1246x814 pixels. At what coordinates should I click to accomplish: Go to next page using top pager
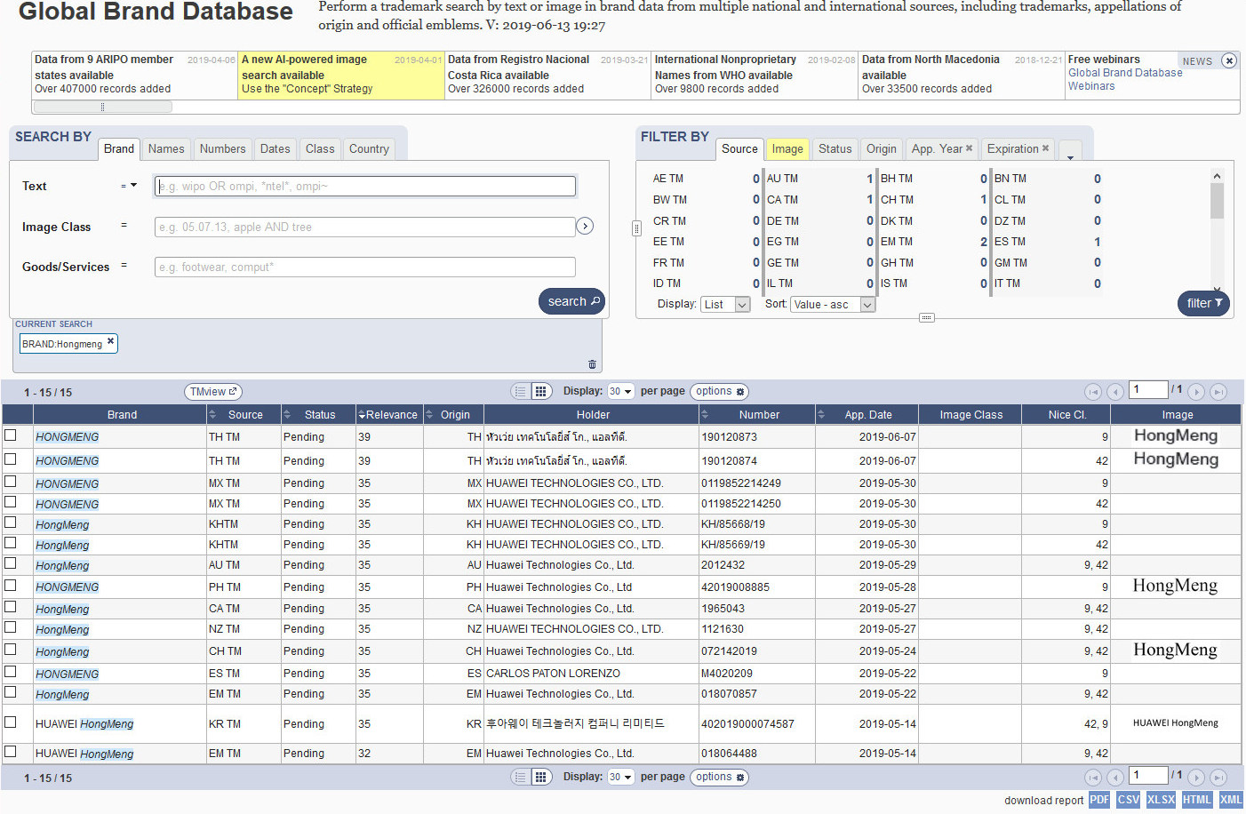pos(1196,391)
